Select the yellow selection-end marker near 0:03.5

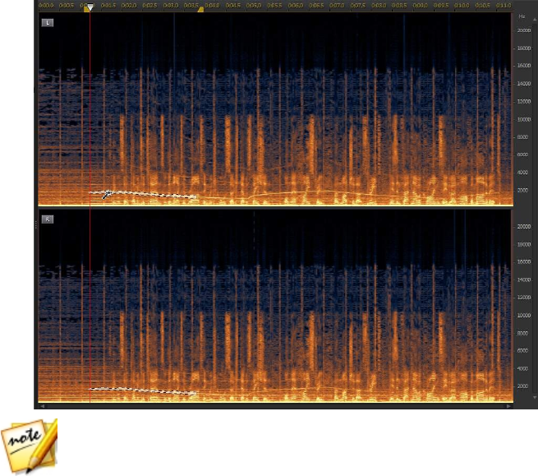[x=200, y=9]
